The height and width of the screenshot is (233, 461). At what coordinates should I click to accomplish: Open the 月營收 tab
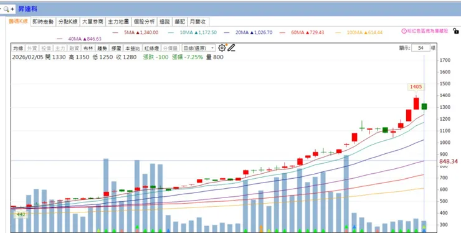click(x=198, y=21)
